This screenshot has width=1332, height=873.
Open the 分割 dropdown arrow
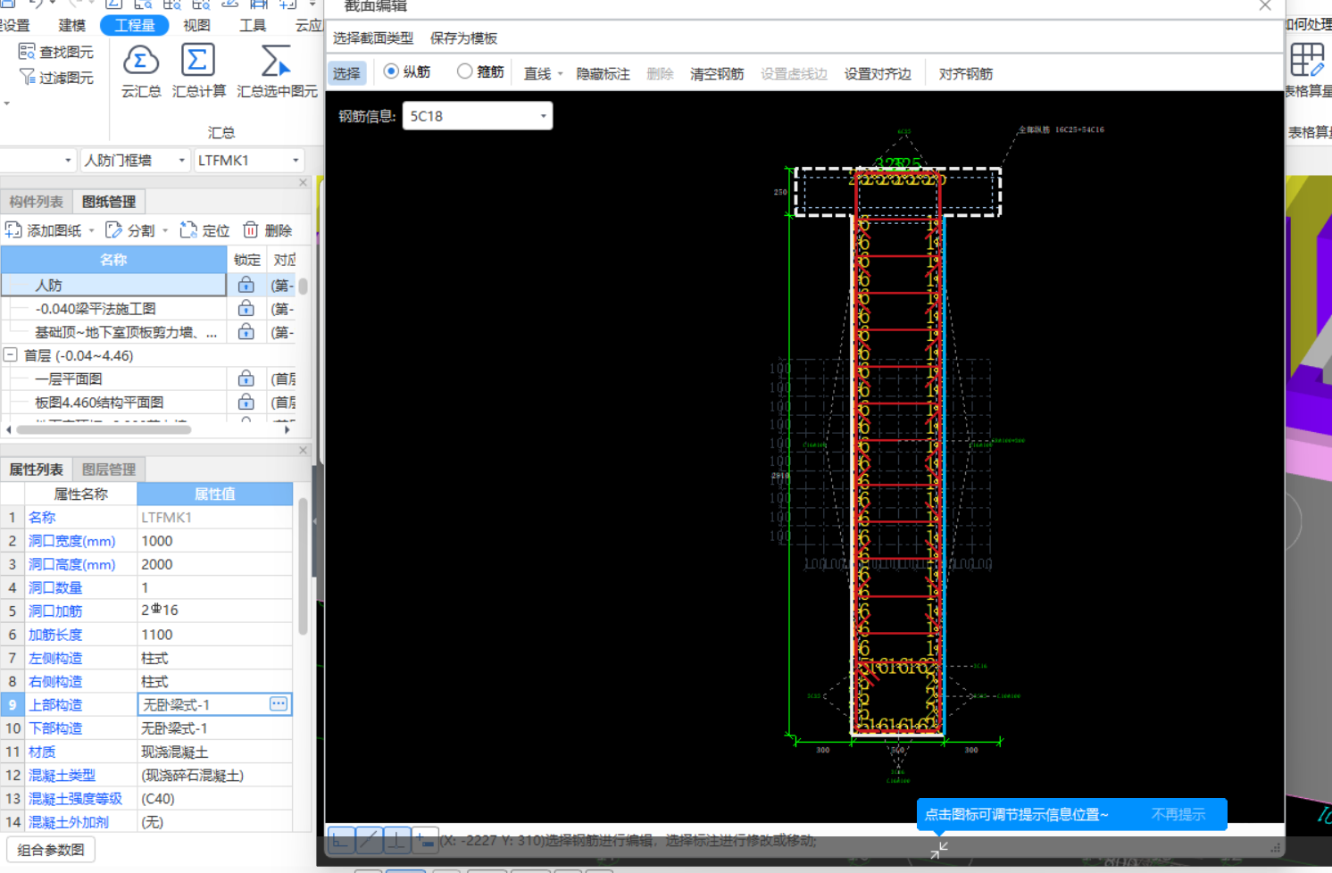(x=165, y=231)
